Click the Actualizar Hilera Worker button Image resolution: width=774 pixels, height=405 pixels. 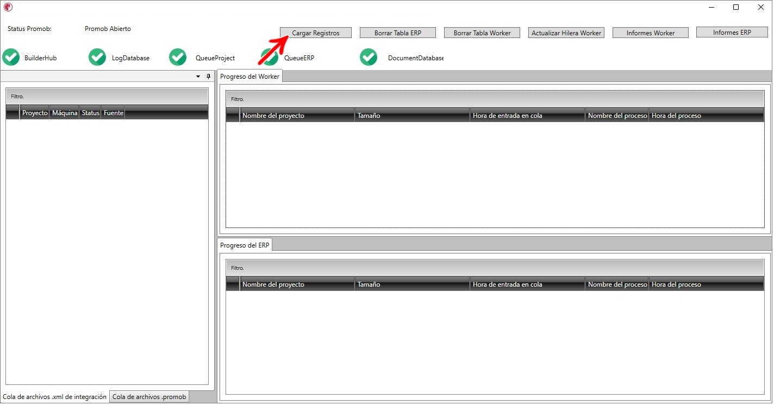[566, 33]
